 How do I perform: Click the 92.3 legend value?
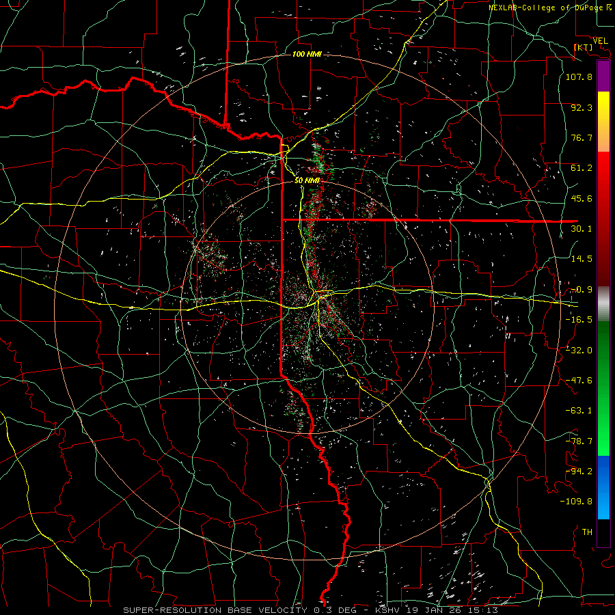point(582,107)
